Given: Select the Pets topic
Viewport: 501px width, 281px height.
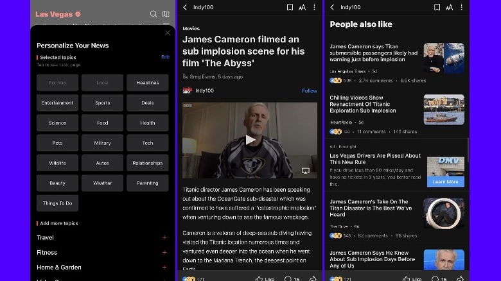Looking at the screenshot, I should click(x=57, y=143).
